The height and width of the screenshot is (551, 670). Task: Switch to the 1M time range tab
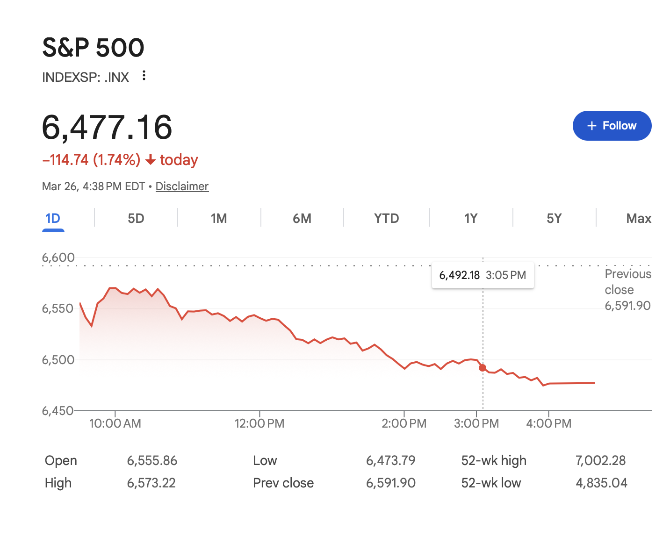[219, 218]
